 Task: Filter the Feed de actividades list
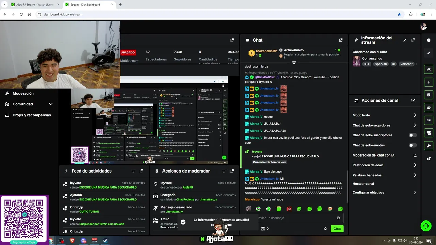[133, 171]
